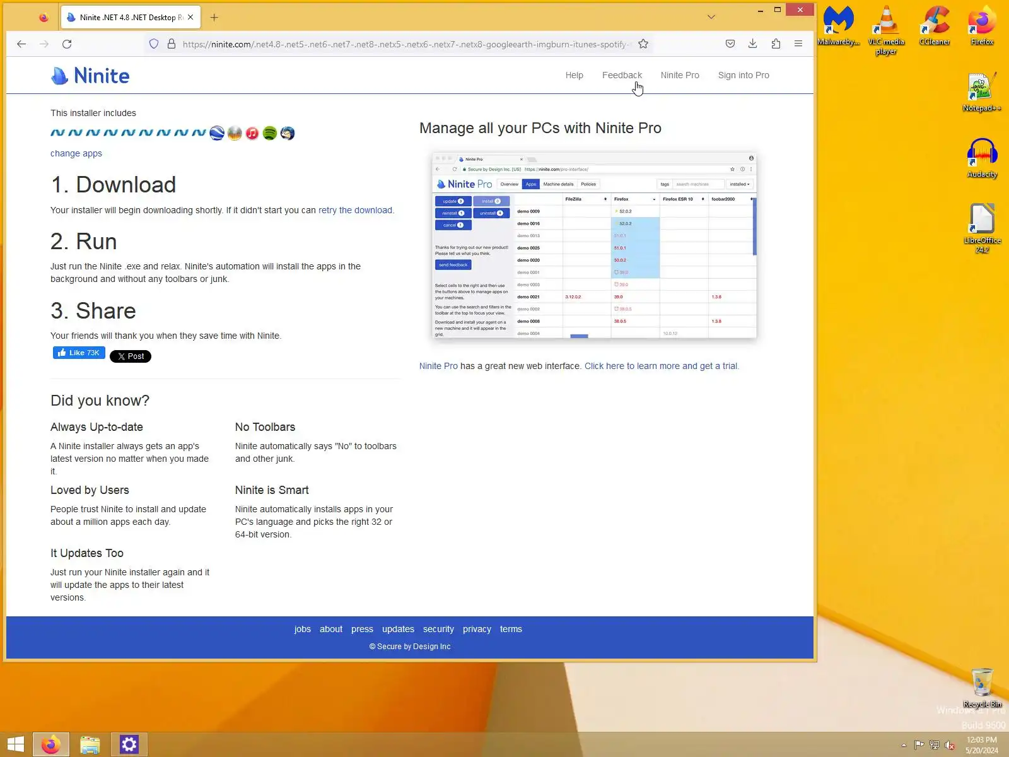Open the CCleaner desktop shortcut
Screen dimensions: 1009x757
(x=935, y=26)
